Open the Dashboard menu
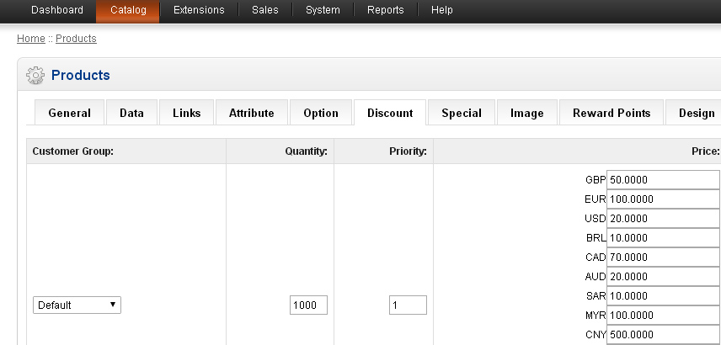This screenshot has width=721, height=345. [57, 10]
